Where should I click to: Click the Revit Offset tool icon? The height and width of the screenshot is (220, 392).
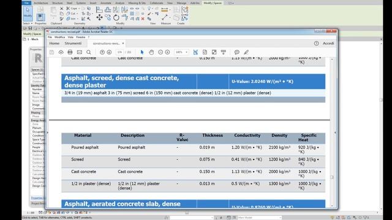click(x=108, y=10)
